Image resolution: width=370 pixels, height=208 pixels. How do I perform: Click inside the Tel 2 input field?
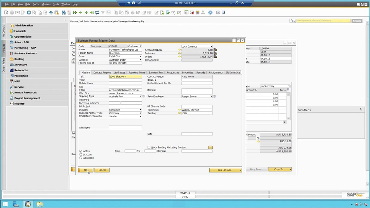tap(125, 80)
